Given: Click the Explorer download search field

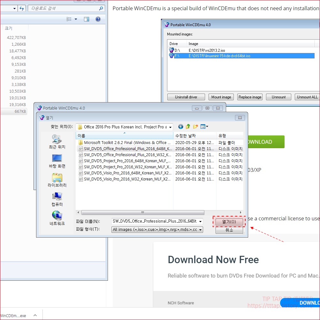Looking at the screenshot, I should point(64,8).
